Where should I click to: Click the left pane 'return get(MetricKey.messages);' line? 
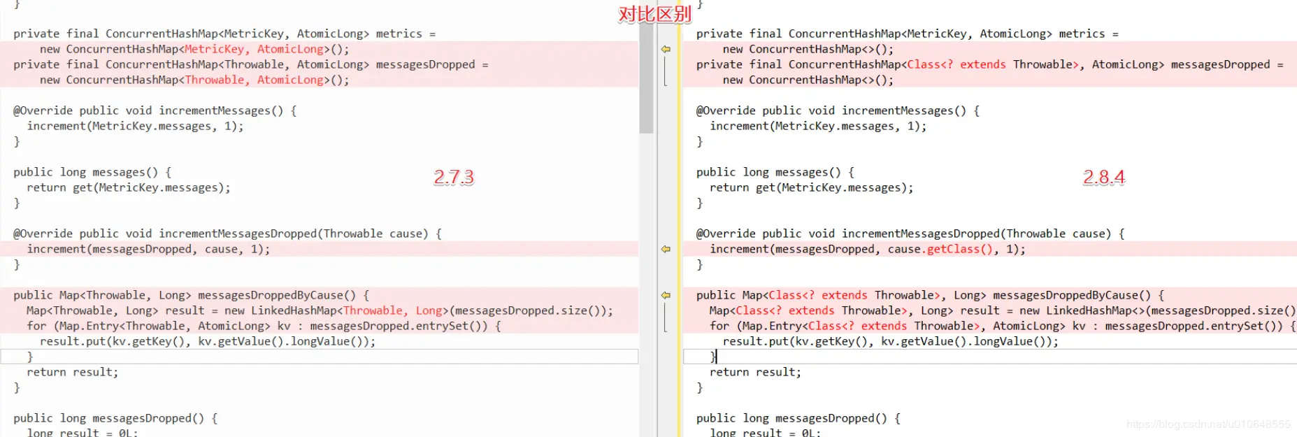[129, 187]
